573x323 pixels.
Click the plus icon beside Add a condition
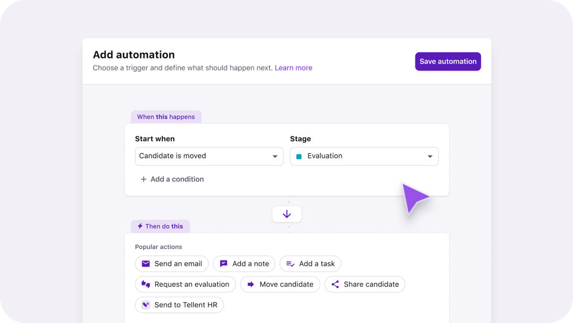143,179
